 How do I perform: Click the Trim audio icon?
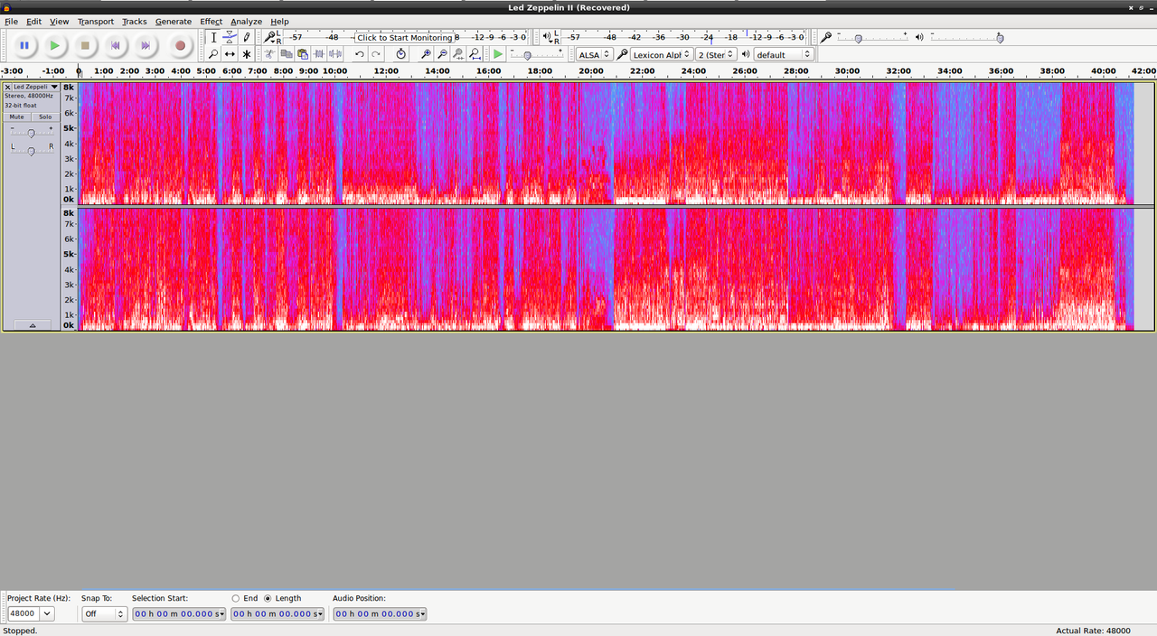pyautogui.click(x=318, y=54)
